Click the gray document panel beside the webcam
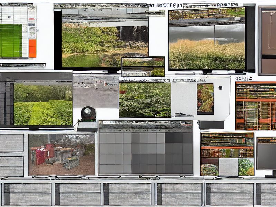Image resolution: width=276 pixels, height=207 pixels. 96,91
